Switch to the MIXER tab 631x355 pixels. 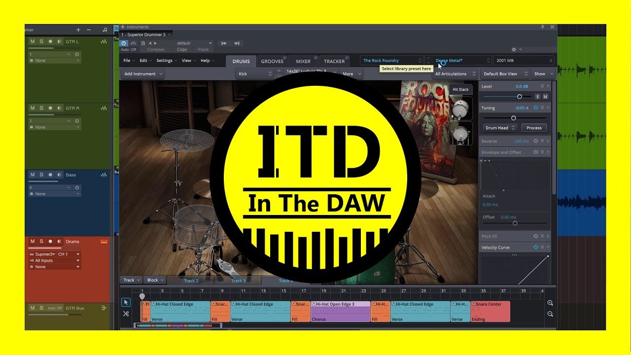click(x=303, y=61)
